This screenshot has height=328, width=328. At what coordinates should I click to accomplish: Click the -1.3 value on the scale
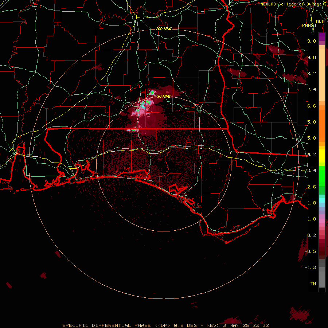tap(310, 268)
